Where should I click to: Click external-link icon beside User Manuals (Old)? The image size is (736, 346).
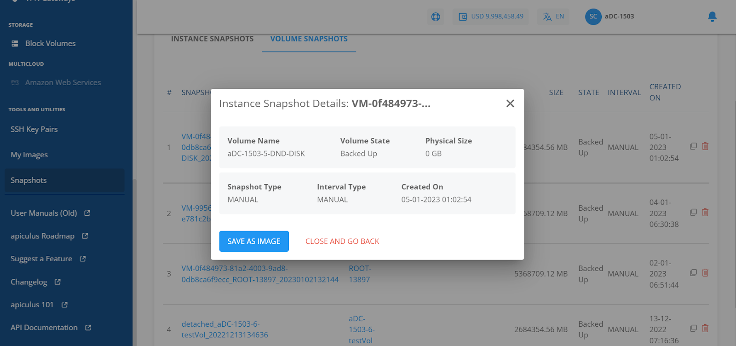[87, 213]
